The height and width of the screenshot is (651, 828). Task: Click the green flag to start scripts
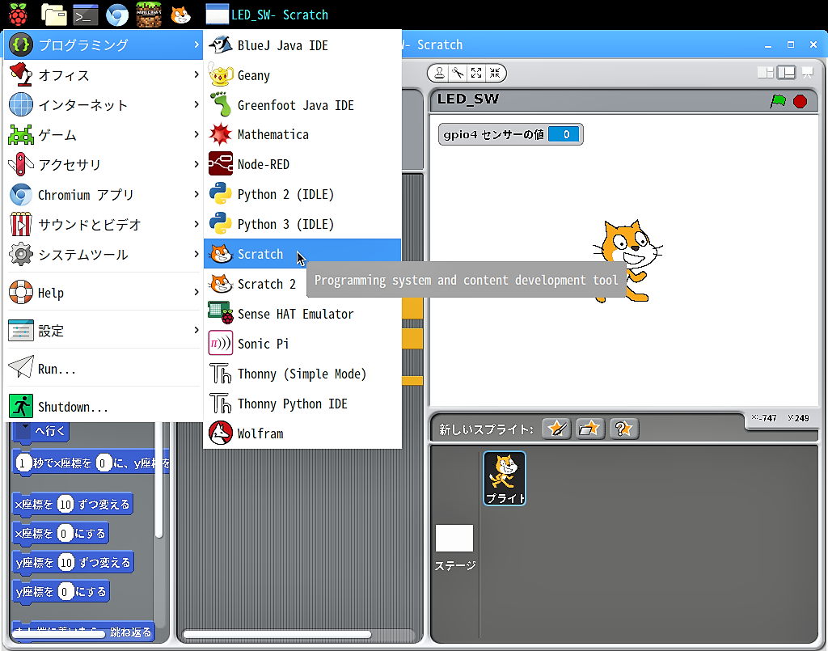click(x=778, y=101)
